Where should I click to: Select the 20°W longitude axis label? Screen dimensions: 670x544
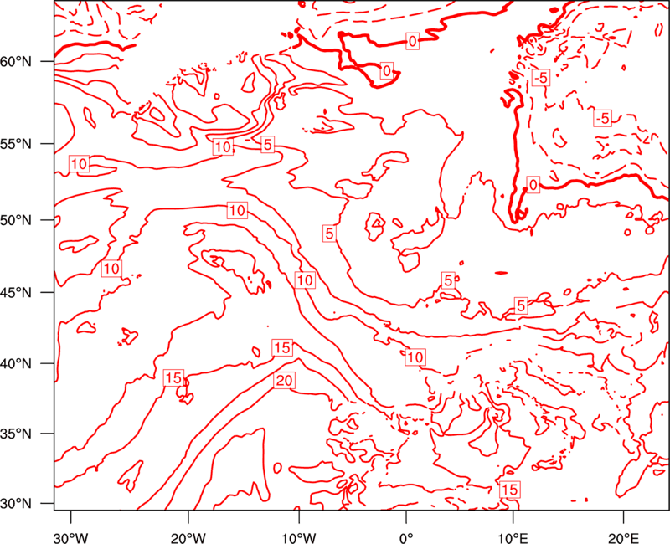tap(188, 538)
